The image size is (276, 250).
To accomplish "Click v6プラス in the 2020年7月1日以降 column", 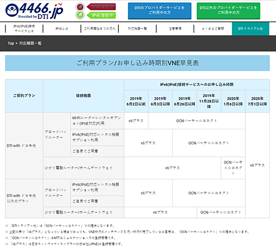I will [x=257, y=165].
